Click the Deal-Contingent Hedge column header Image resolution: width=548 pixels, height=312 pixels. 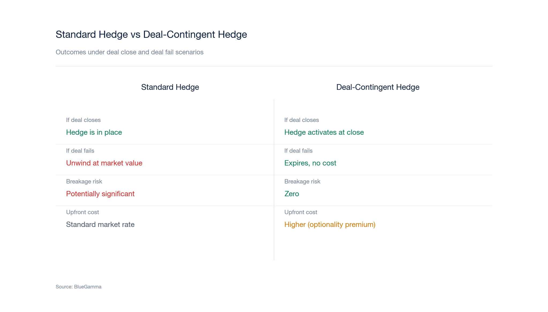[x=378, y=87]
